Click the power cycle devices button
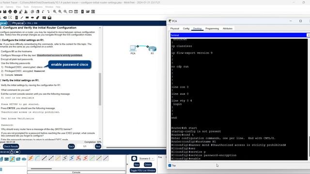310x174 pixels. pos(12,152)
